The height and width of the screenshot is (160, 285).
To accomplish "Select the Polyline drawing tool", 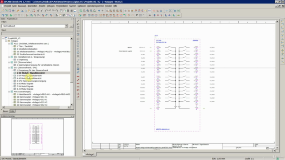I will coord(78,24).
